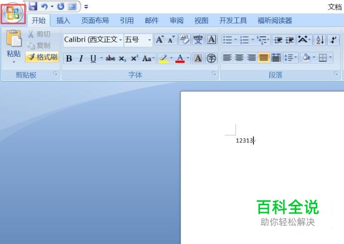
Task: Open the undo history dropdown arrow
Action: click(x=52, y=6)
